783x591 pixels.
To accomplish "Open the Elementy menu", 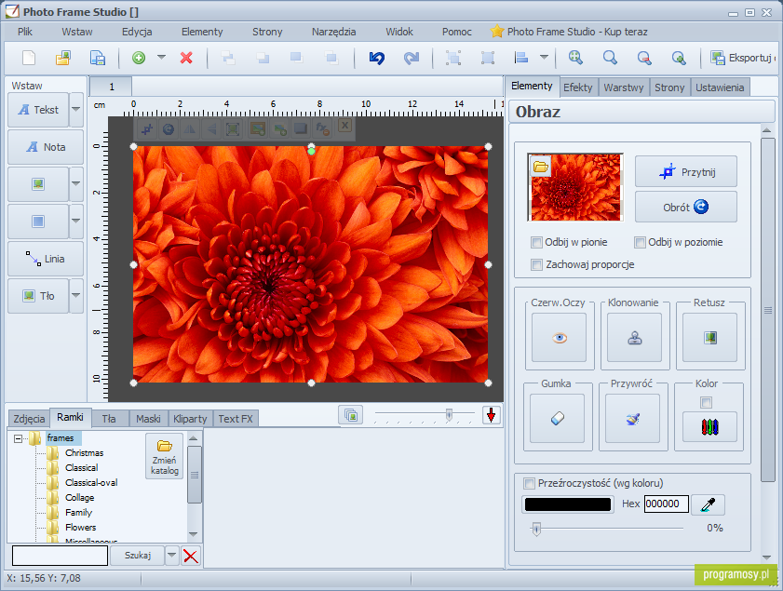I will (202, 32).
